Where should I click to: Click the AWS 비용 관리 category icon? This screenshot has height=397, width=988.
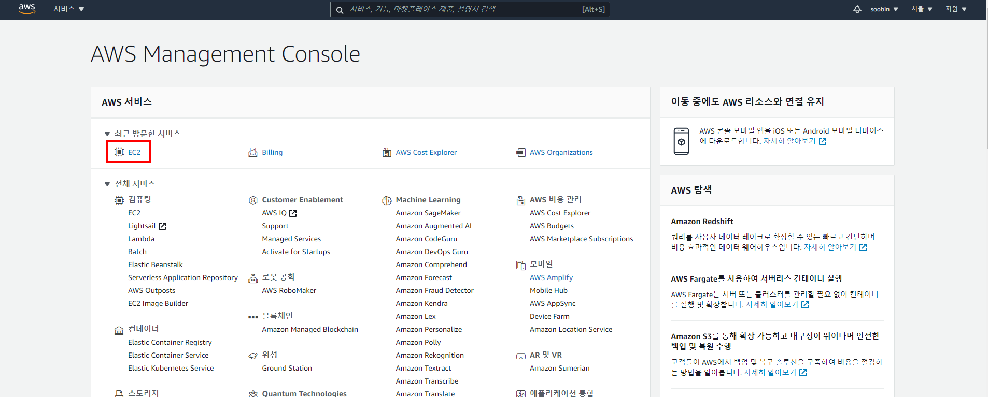(521, 200)
